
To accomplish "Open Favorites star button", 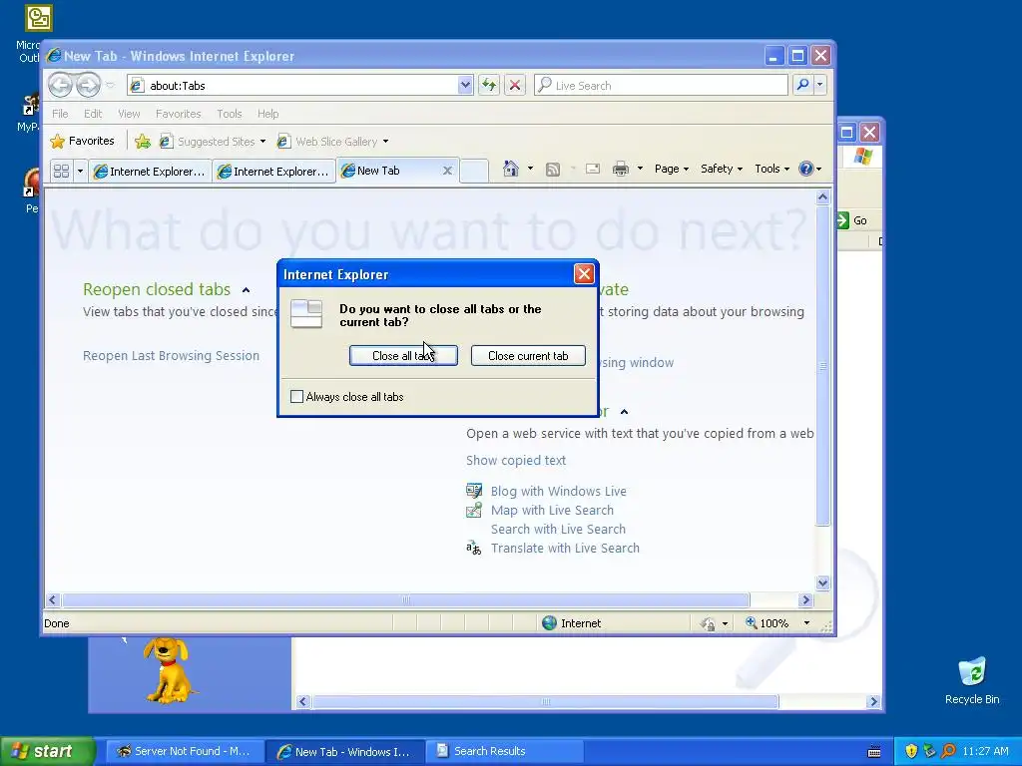I will (82, 141).
